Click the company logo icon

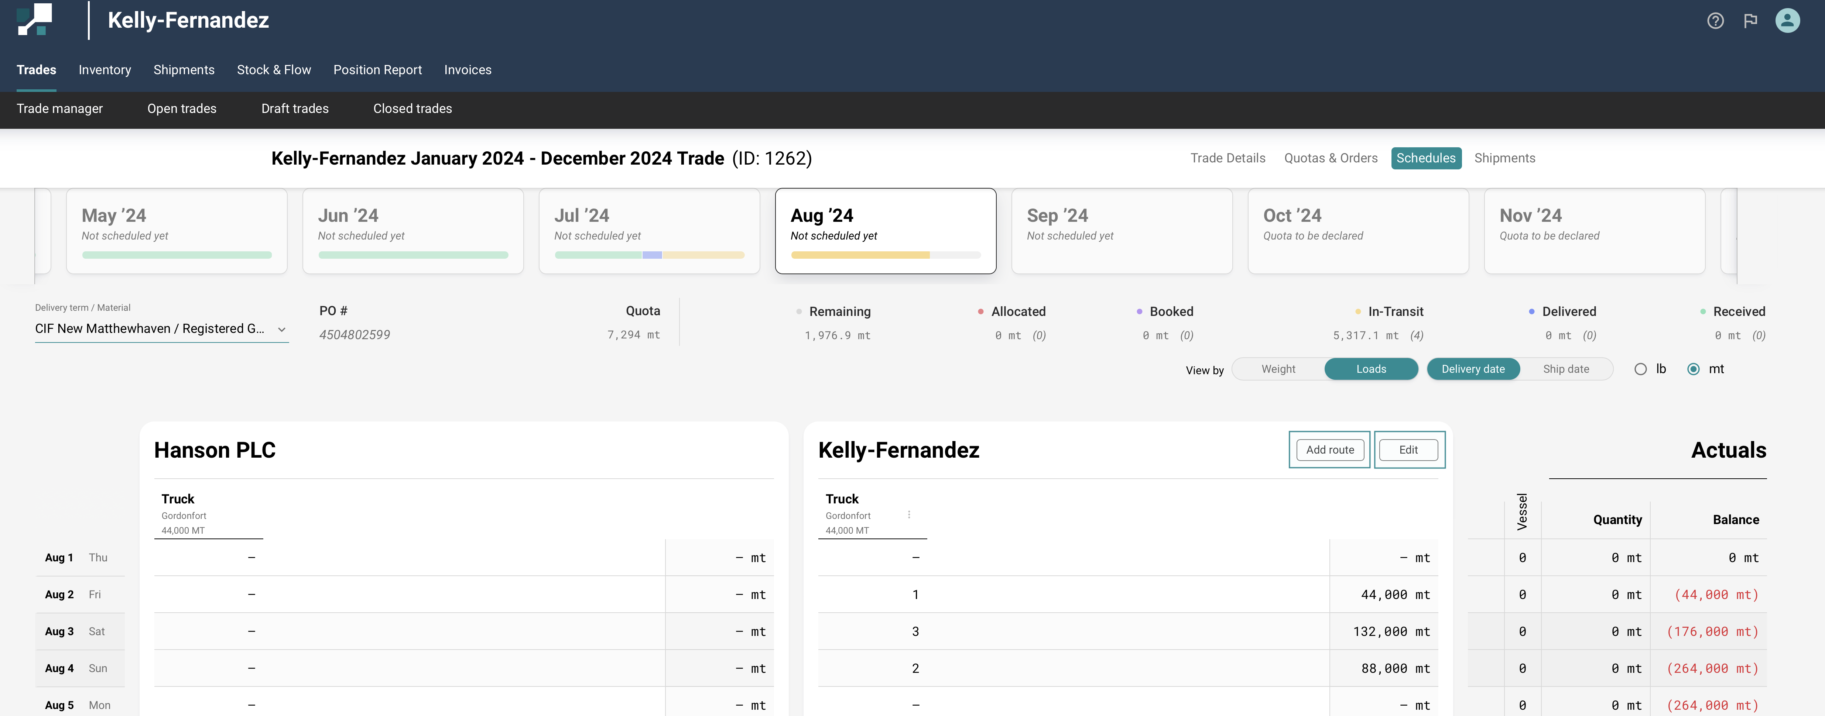click(35, 20)
